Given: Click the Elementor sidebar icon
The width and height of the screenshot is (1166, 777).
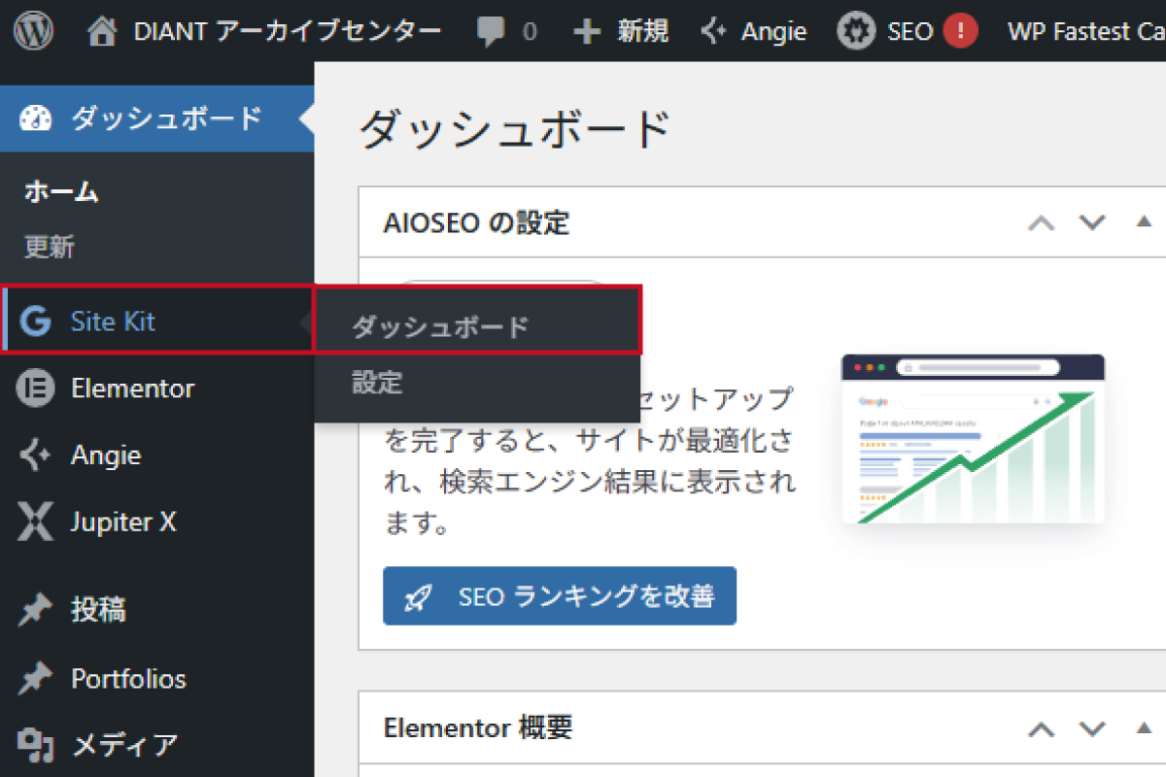Looking at the screenshot, I should click(x=35, y=388).
